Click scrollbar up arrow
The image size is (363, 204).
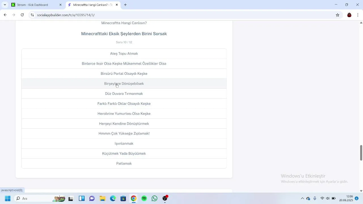coord(361,23)
